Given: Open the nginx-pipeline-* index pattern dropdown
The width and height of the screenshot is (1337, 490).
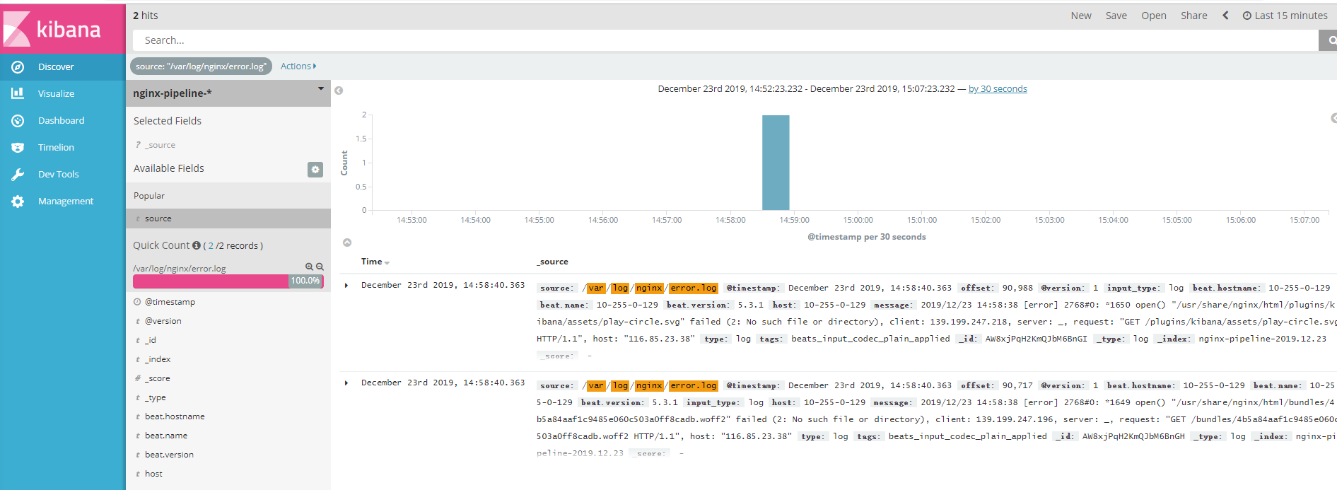Looking at the screenshot, I should coord(228,93).
